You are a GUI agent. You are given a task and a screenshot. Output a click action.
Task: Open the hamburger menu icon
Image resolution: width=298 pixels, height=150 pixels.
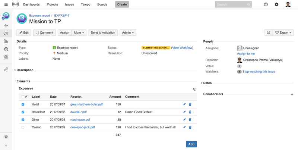point(6,4)
